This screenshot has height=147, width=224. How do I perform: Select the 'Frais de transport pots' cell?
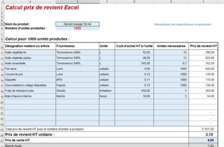point(30,91)
